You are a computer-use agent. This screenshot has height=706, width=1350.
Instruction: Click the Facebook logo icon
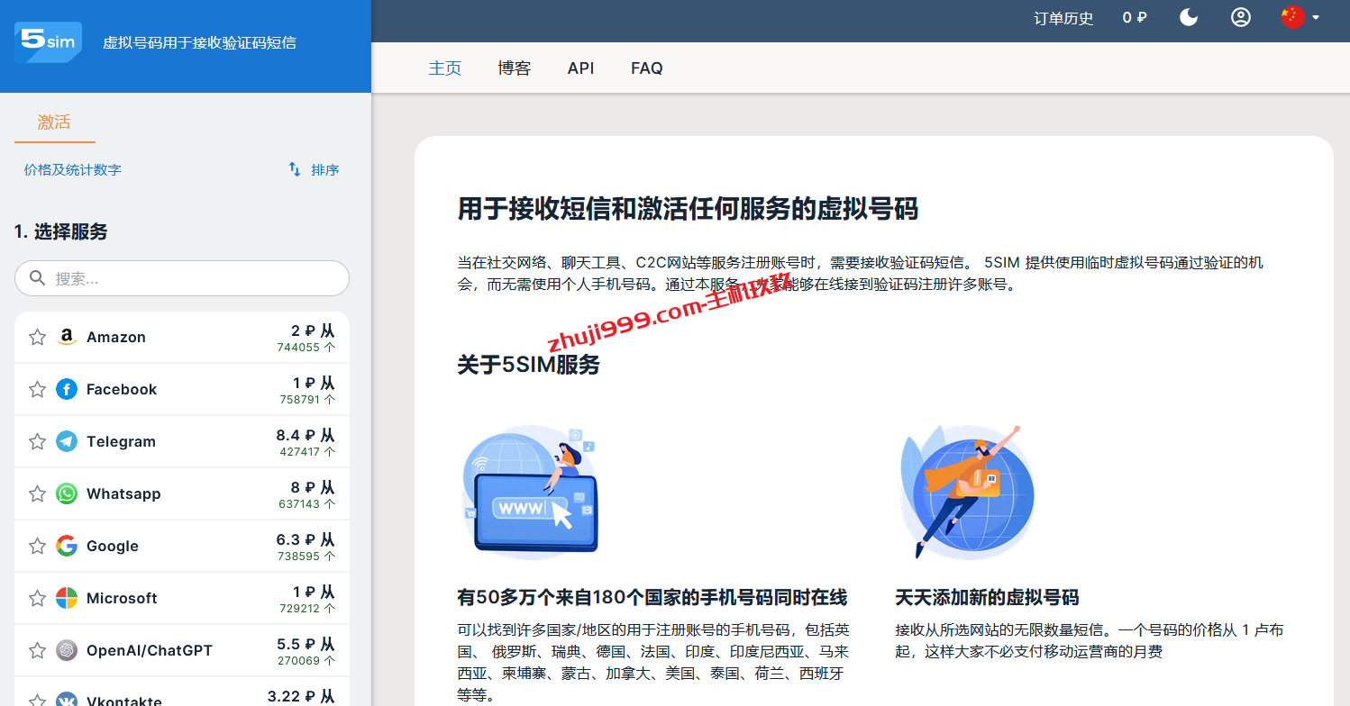pyautogui.click(x=67, y=389)
